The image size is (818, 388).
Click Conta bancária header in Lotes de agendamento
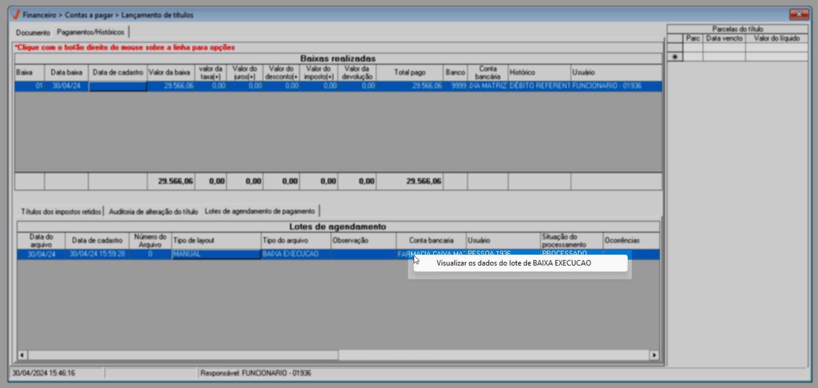[x=431, y=240]
